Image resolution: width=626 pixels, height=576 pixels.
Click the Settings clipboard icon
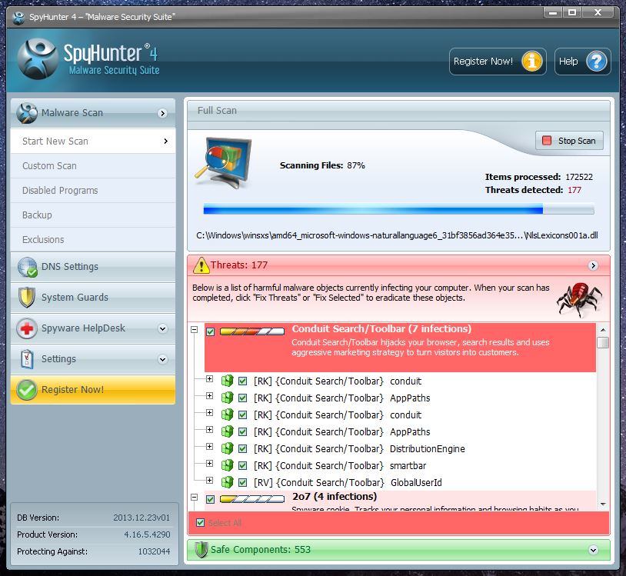click(x=27, y=359)
